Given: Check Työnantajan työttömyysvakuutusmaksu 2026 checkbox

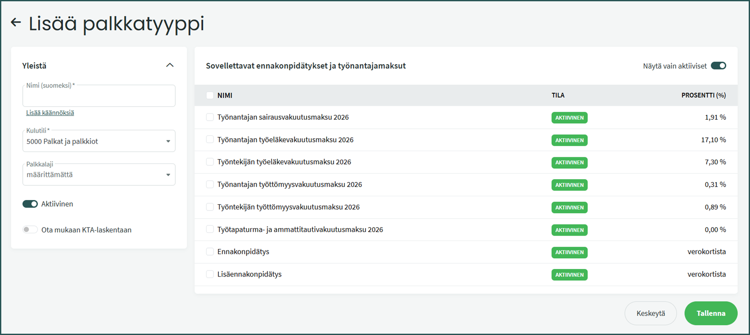Looking at the screenshot, I should (x=210, y=184).
